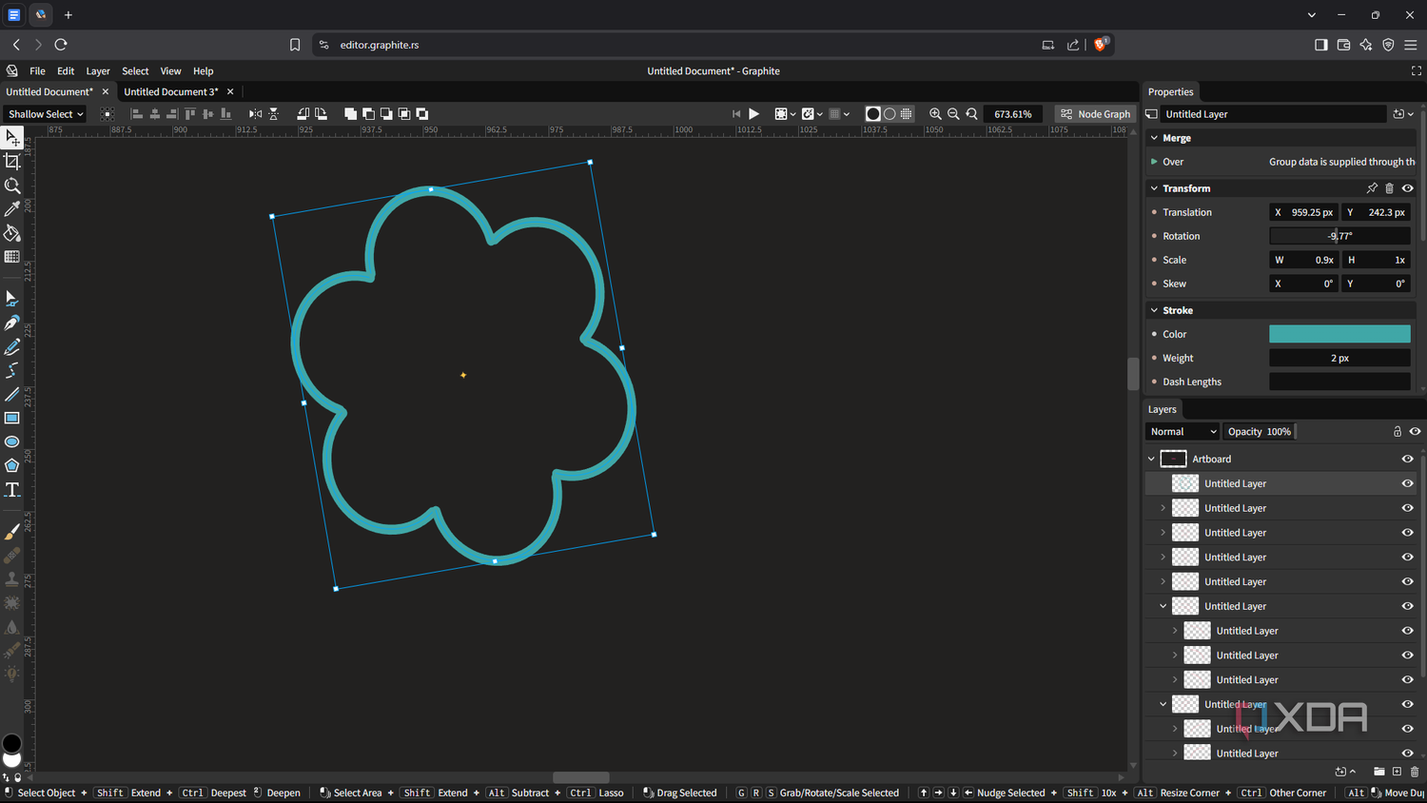The width and height of the screenshot is (1427, 803).
Task: Select the Line tool
Action: pos(12,395)
